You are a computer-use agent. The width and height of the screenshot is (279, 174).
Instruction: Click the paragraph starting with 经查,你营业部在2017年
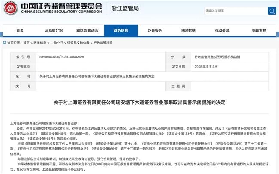[x=138, y=133]
